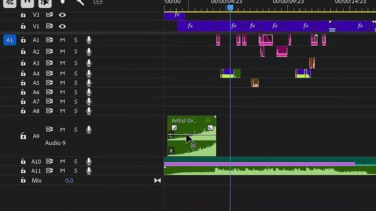Select the Audio 9 track name
376x211 pixels.
55,143
